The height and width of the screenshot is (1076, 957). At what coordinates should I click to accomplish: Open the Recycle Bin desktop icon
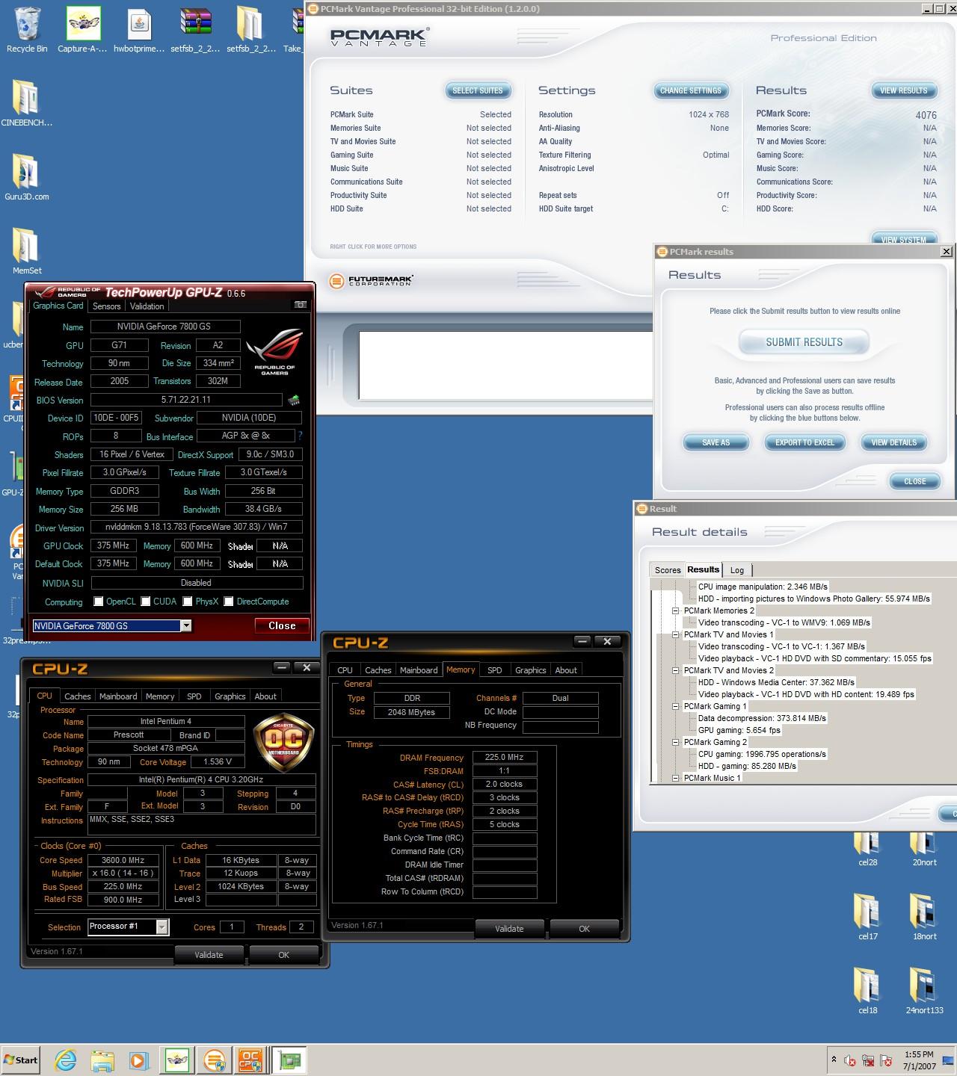point(27,30)
